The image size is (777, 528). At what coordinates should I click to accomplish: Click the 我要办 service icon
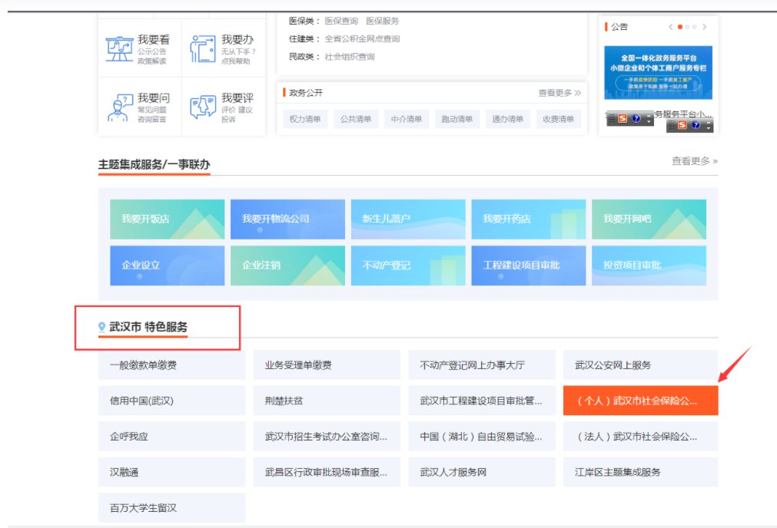[x=203, y=49]
